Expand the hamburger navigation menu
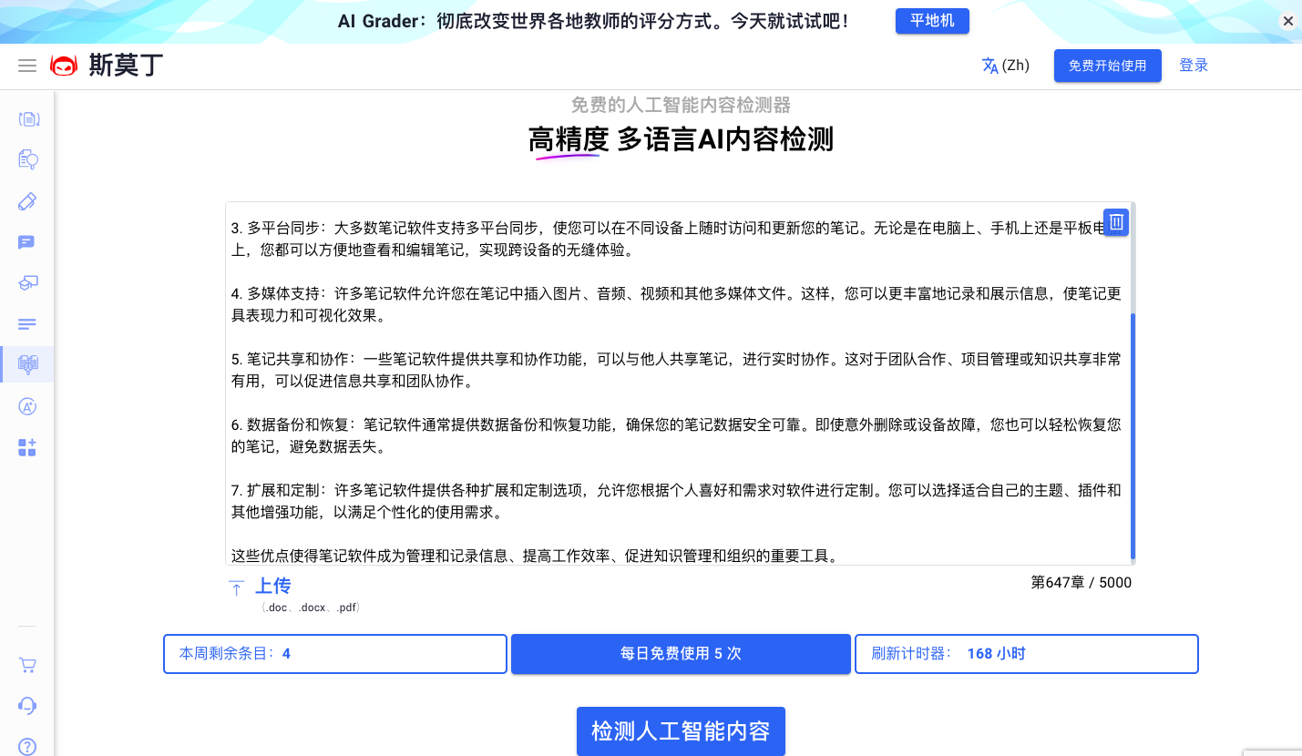Viewport: 1302px width, 756px height. 26,65
